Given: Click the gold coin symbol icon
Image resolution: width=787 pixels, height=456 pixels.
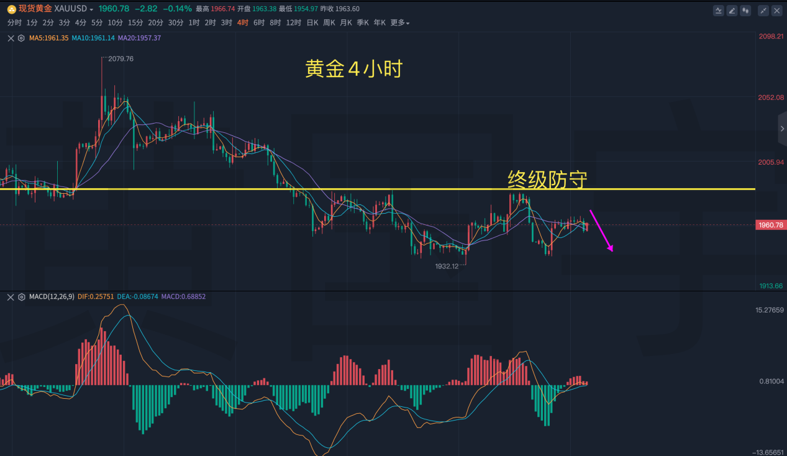Looking at the screenshot, I should 11,9.
